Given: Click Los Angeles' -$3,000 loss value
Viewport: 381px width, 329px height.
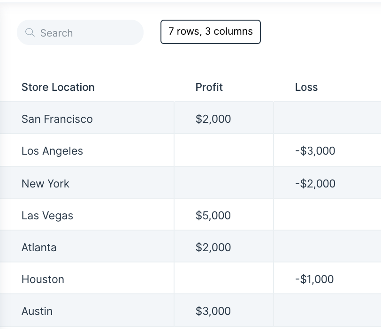Looking at the screenshot, I should [315, 150].
